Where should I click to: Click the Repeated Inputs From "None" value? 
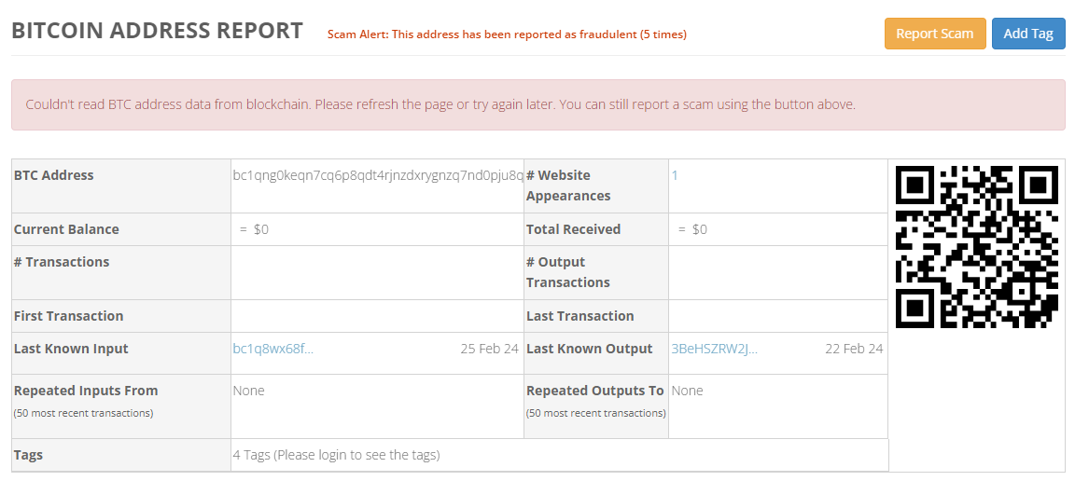(x=248, y=391)
